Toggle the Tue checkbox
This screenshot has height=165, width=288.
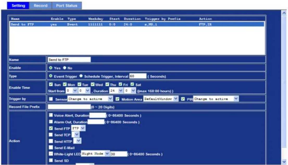click(x=79, y=84)
